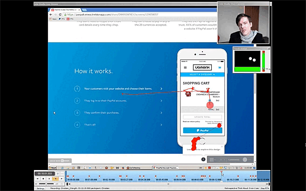306x191 pixels.
Task: Click the browser forward arrow
Action: coord(56,14)
